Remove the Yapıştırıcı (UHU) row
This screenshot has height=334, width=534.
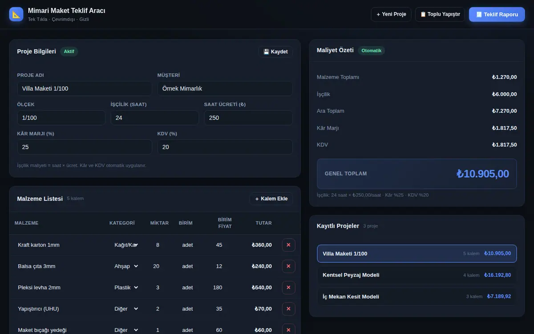(x=288, y=309)
